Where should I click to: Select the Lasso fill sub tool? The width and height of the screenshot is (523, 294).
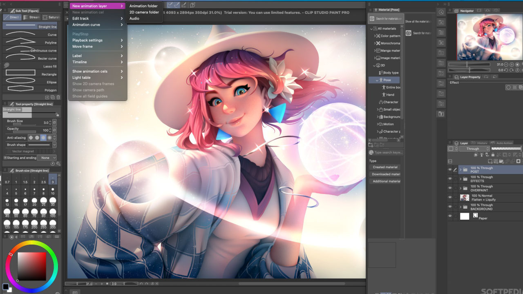tap(31, 66)
